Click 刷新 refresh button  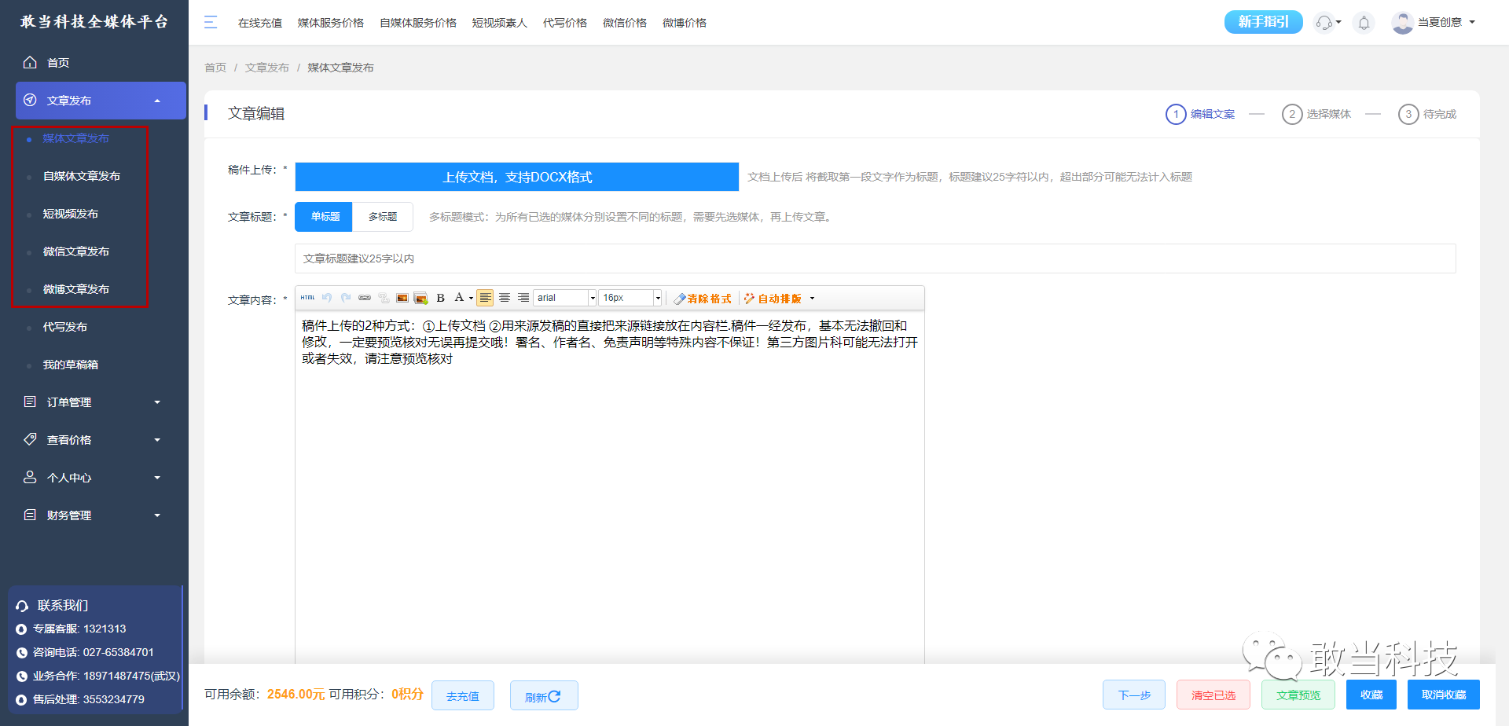544,695
